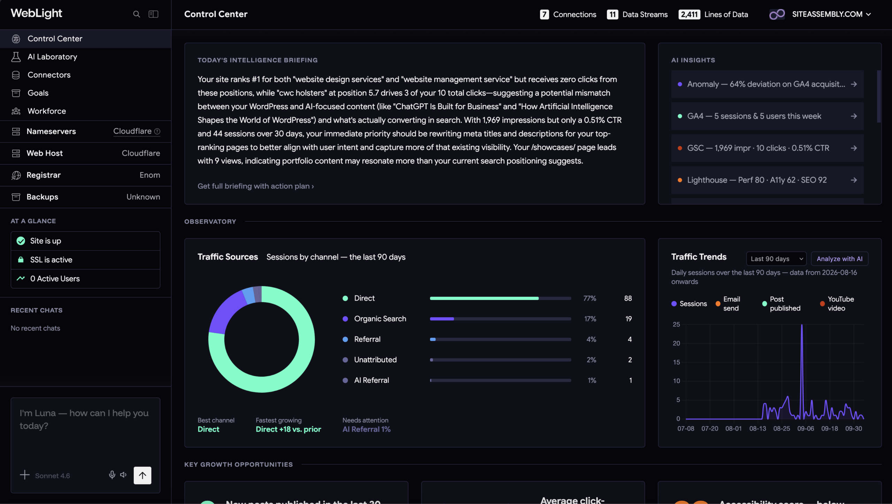The height and width of the screenshot is (504, 892).
Task: Open the Lighthouse Perf 80 insight arrow
Action: pyautogui.click(x=854, y=180)
